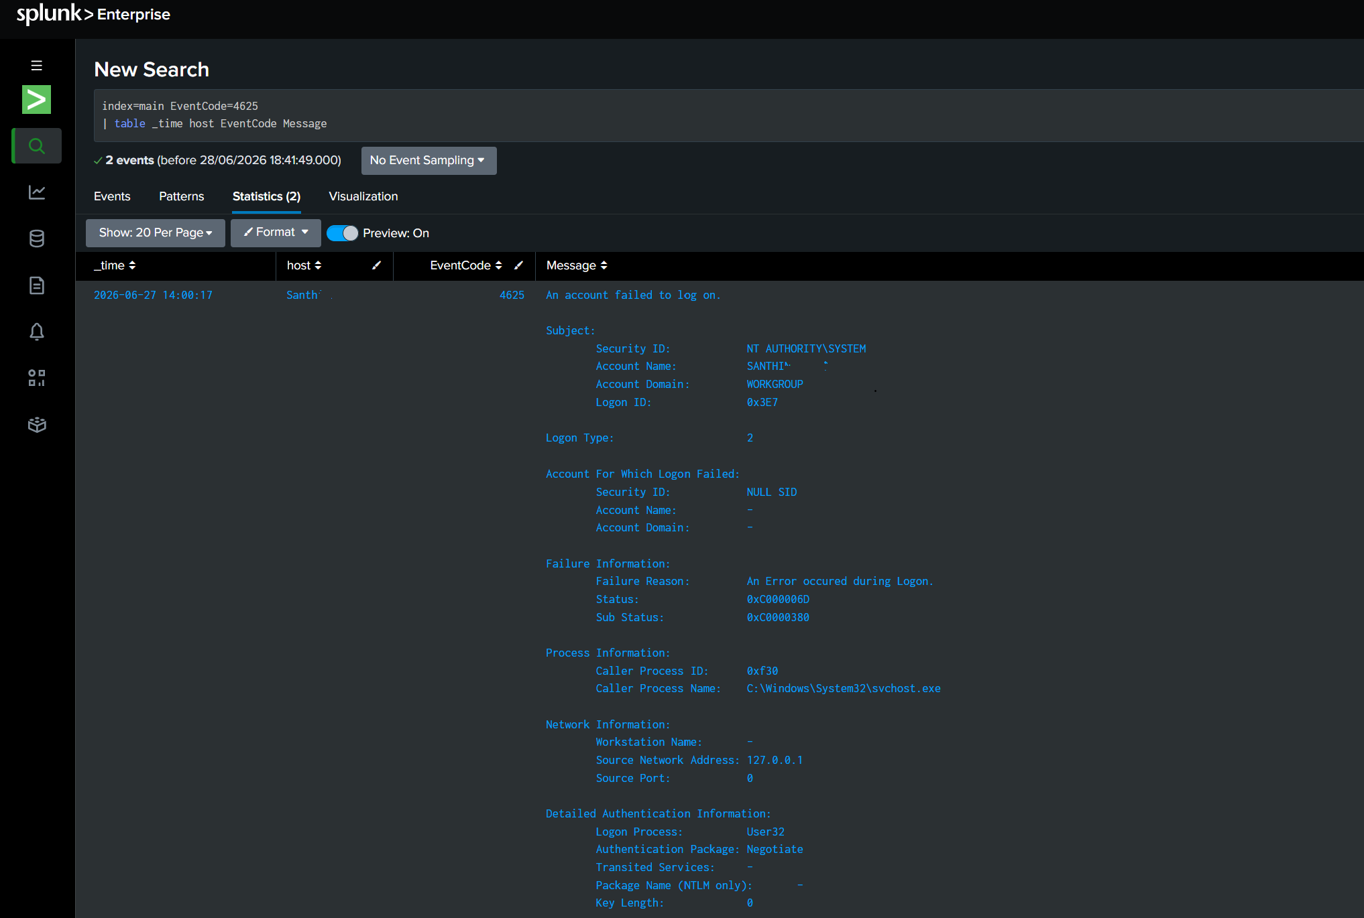Viewport: 1364px width, 918px height.
Task: Click the svchost.exe caller process path
Action: [844, 689]
